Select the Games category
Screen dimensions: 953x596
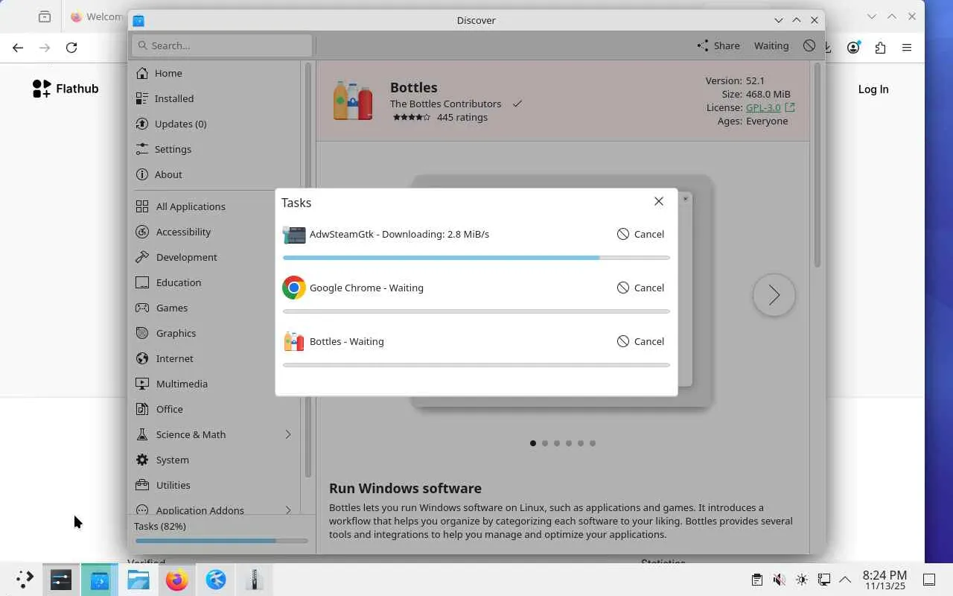(x=214, y=308)
